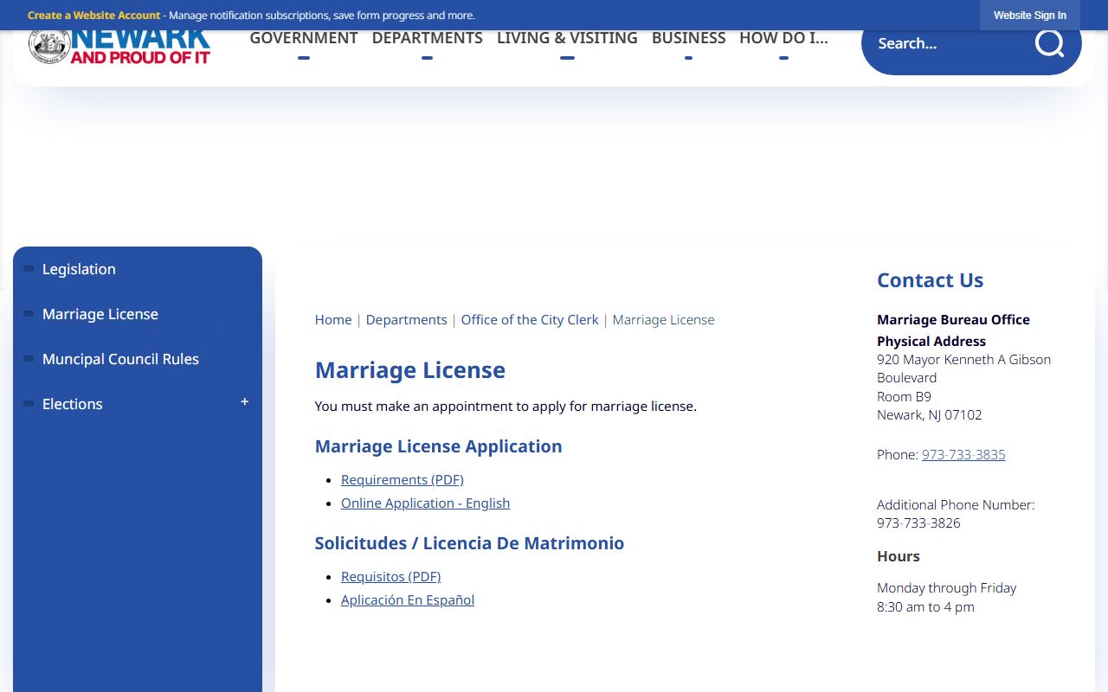
Task: Click the Website Sign In button
Action: coord(1030,15)
